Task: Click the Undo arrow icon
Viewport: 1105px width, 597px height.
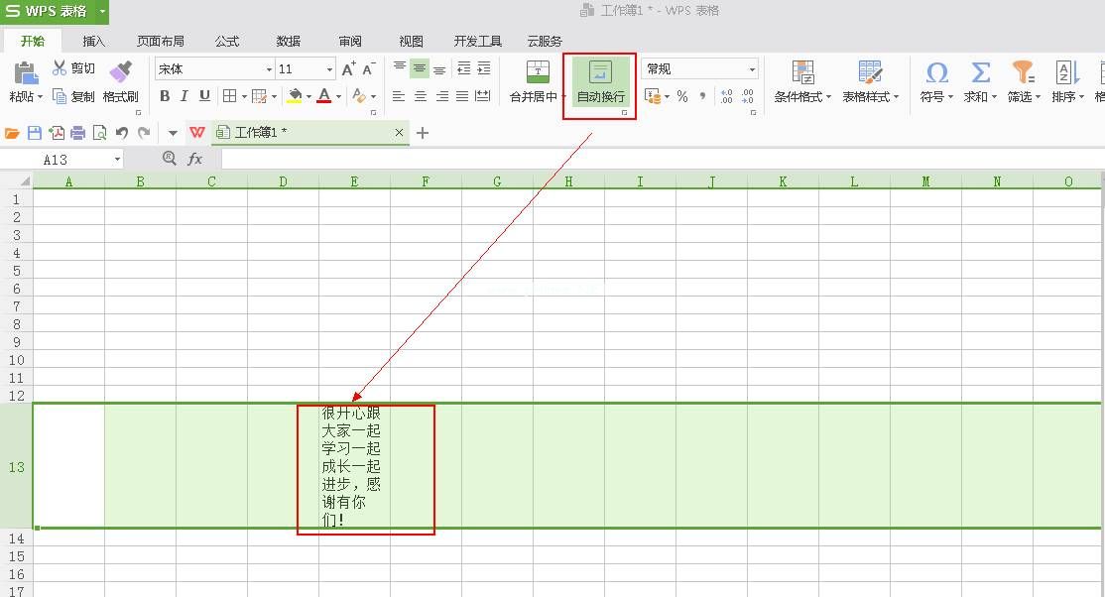Action: coord(121,133)
